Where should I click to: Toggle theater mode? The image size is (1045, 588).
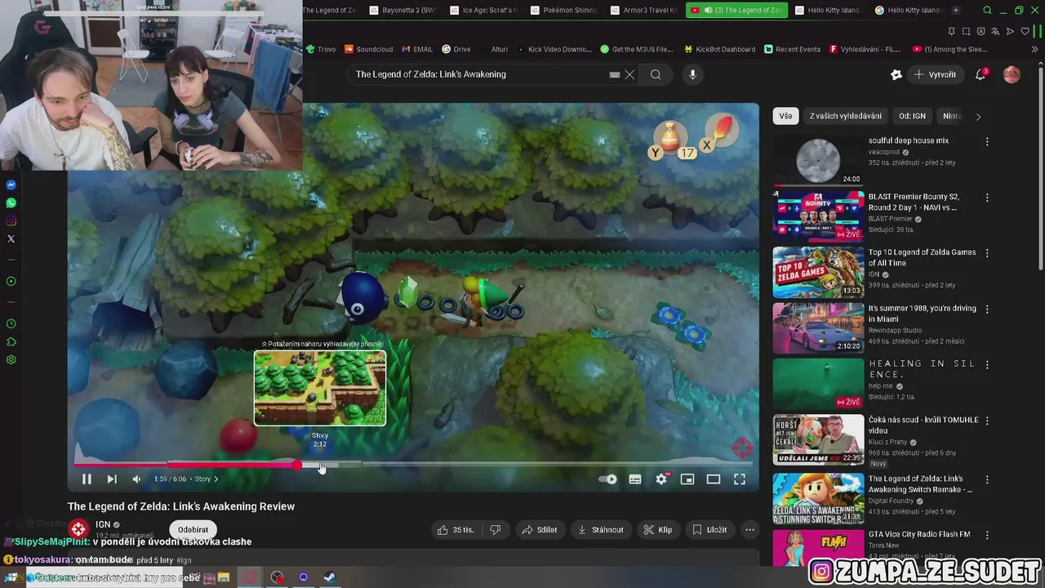[714, 479]
